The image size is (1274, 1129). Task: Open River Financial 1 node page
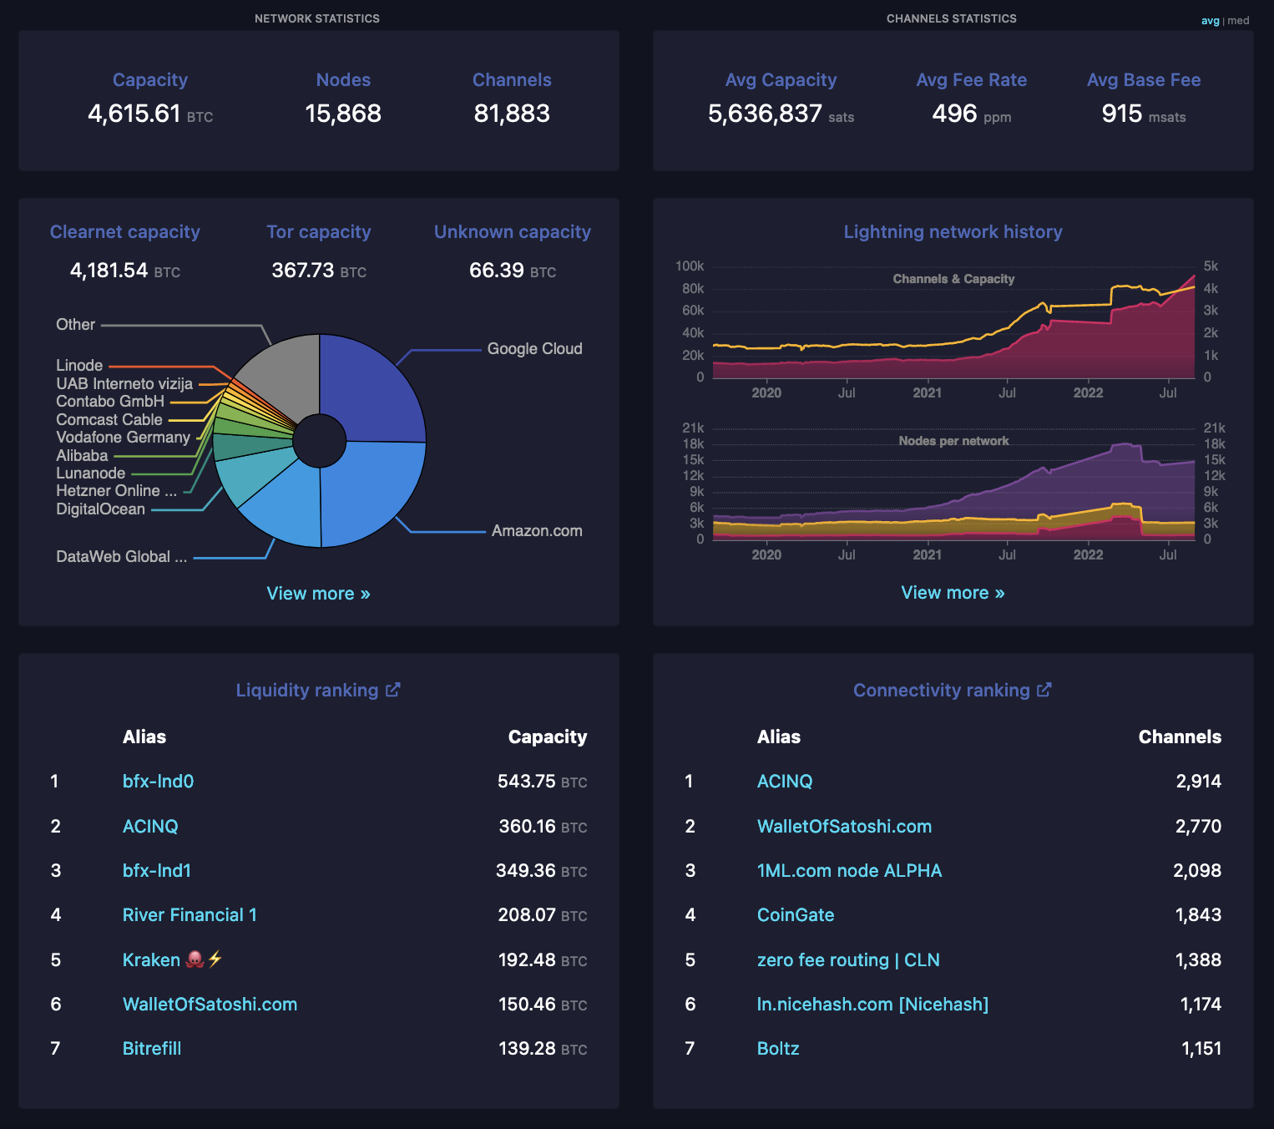click(x=190, y=915)
